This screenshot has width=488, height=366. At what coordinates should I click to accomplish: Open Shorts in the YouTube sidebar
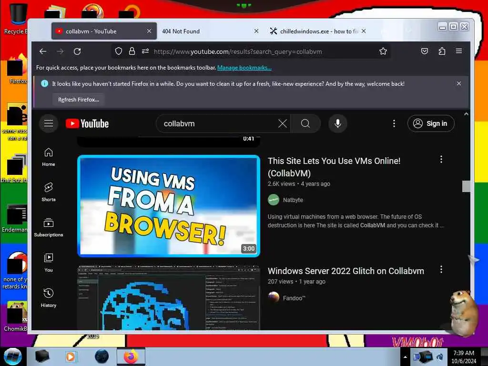[x=49, y=192]
